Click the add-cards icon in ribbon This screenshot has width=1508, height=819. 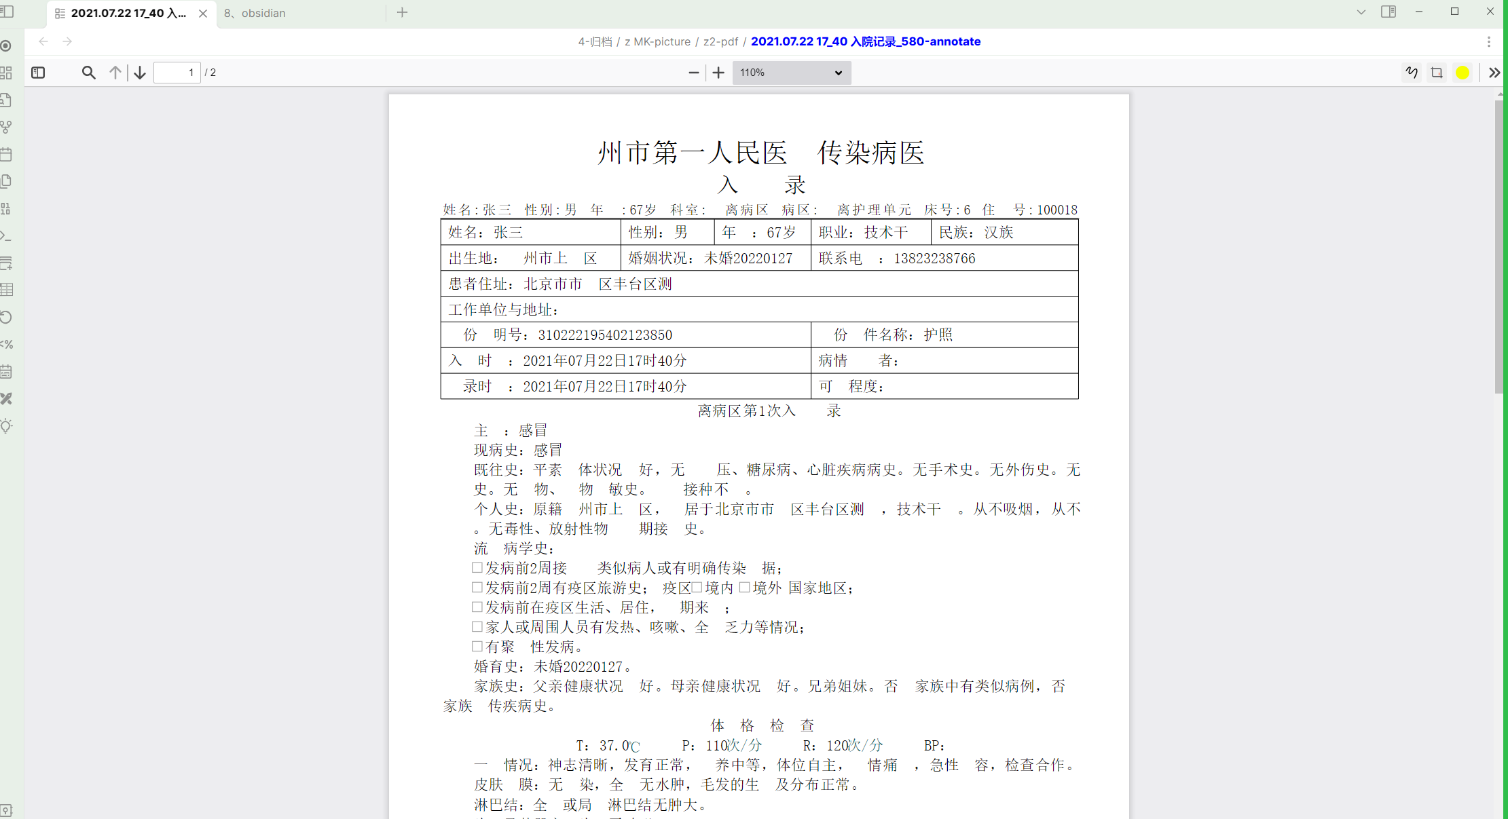click(6, 263)
